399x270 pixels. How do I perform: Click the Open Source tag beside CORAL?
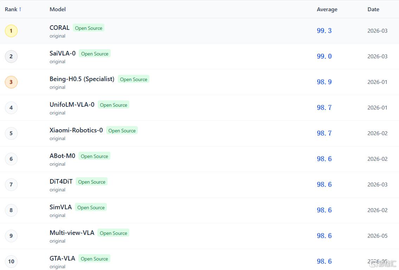click(89, 28)
